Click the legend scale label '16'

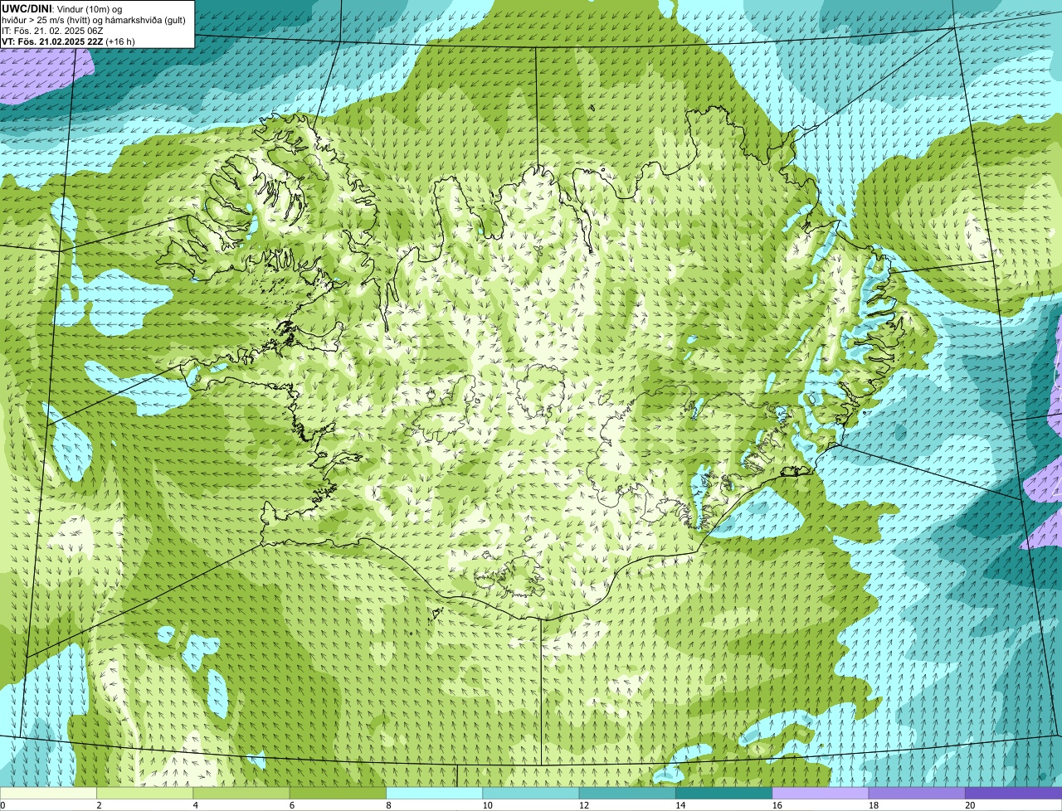point(776,805)
